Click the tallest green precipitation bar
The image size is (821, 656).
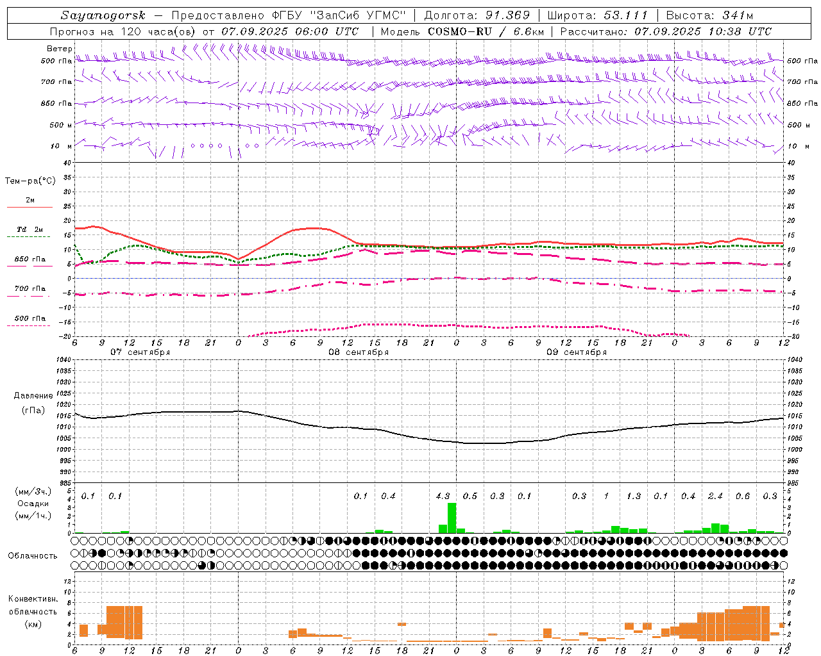(x=452, y=518)
